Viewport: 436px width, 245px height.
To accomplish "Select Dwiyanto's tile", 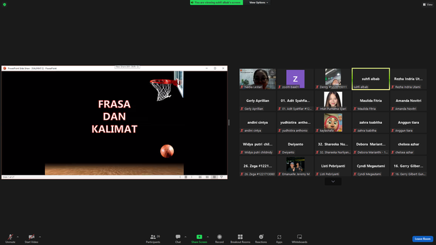I will point(295,144).
